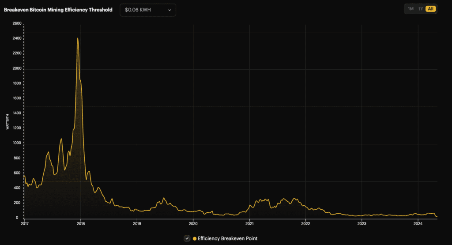
Task: Click the Efficiency Breakeven Point legend label
Action: 227,238
